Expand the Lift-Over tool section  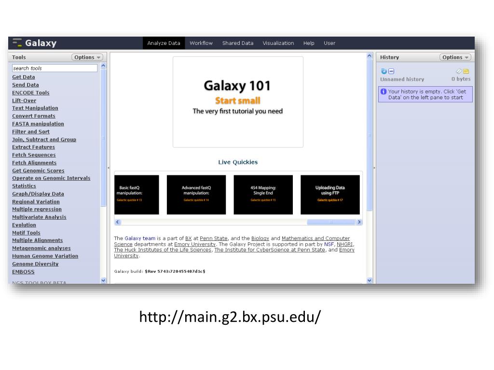[x=24, y=101]
